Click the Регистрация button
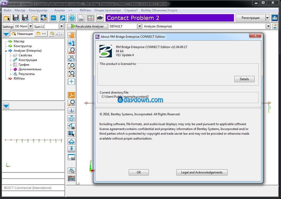The width and height of the screenshot is (281, 199). click(250, 18)
